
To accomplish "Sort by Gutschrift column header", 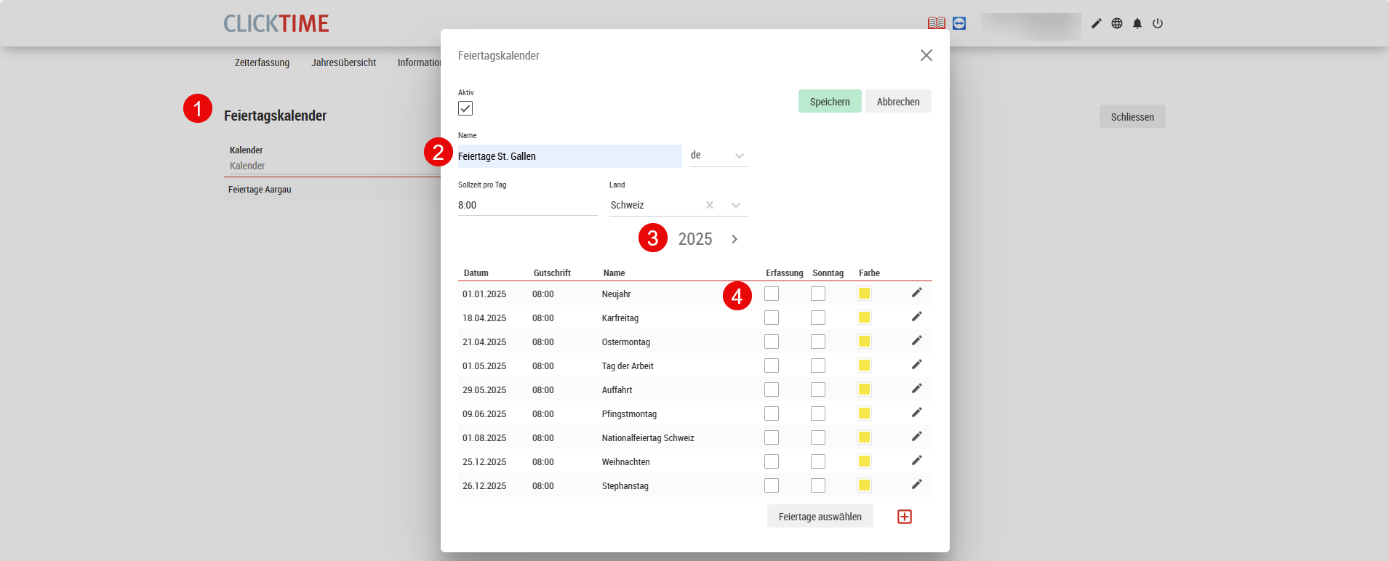I will point(552,273).
